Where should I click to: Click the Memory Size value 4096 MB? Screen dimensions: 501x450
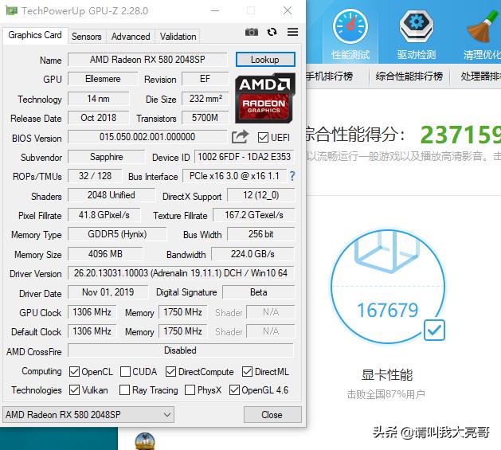pos(105,254)
